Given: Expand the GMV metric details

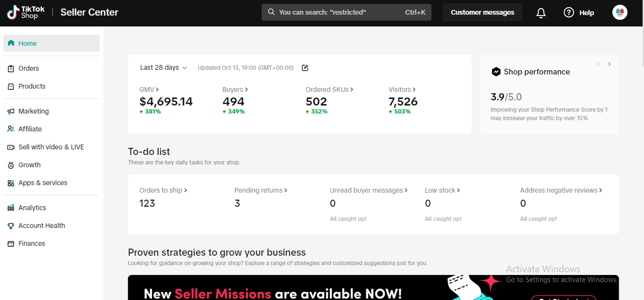Looking at the screenshot, I should pyautogui.click(x=149, y=90).
